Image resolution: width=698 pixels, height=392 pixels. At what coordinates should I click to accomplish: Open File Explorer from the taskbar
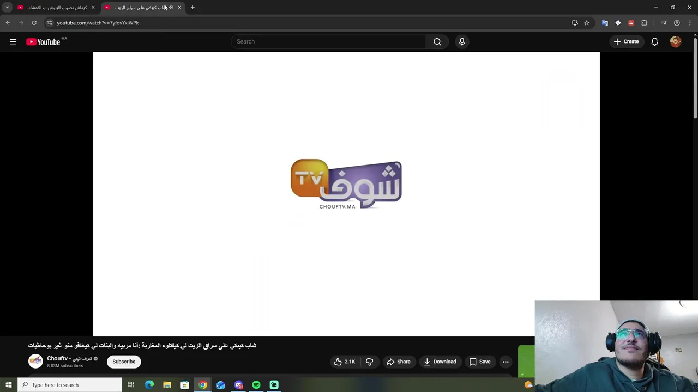(167, 385)
